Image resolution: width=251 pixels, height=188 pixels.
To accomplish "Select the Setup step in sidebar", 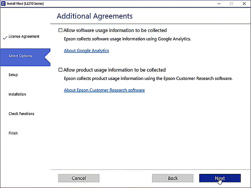I will [x=13, y=75].
